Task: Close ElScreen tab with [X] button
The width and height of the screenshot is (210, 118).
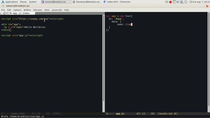Action: (7, 13)
